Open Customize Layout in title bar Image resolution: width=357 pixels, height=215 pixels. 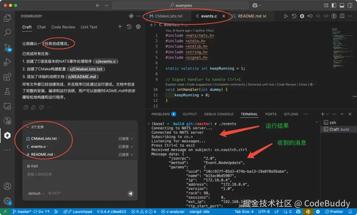(326, 6)
